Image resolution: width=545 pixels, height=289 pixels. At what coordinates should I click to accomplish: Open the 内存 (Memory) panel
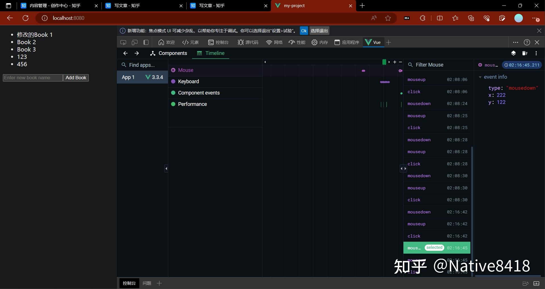point(319,42)
